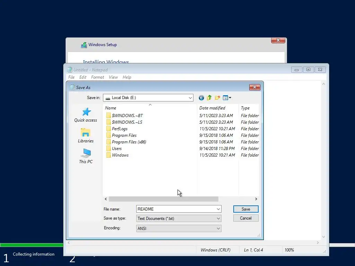Click the Windows Setup title icon
355x266 pixels.
click(84, 45)
